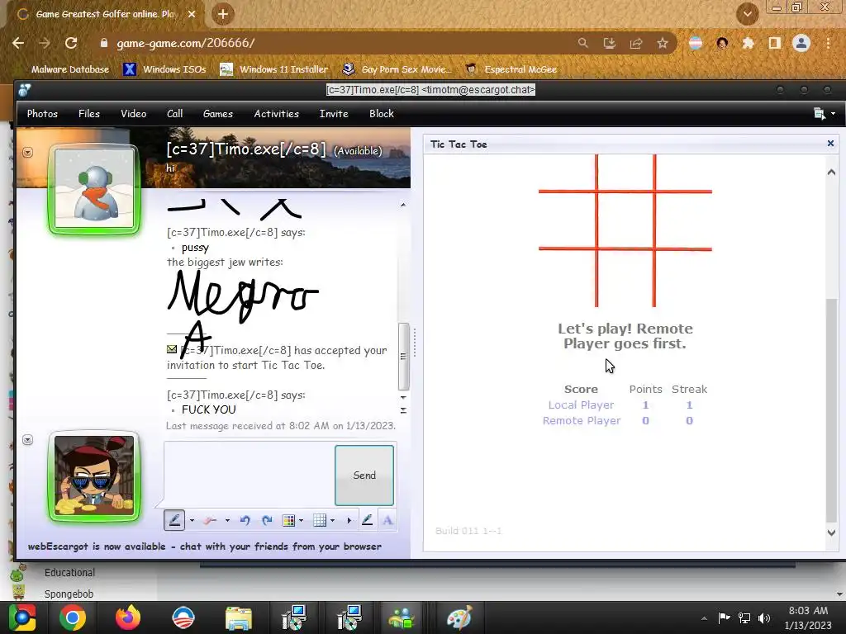Screen dimensions: 846x634
Task: Switch to the text typing tab
Action: [x=387, y=520]
